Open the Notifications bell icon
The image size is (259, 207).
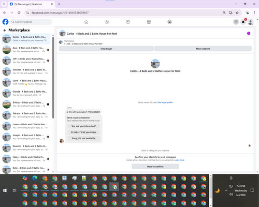click(243, 22)
